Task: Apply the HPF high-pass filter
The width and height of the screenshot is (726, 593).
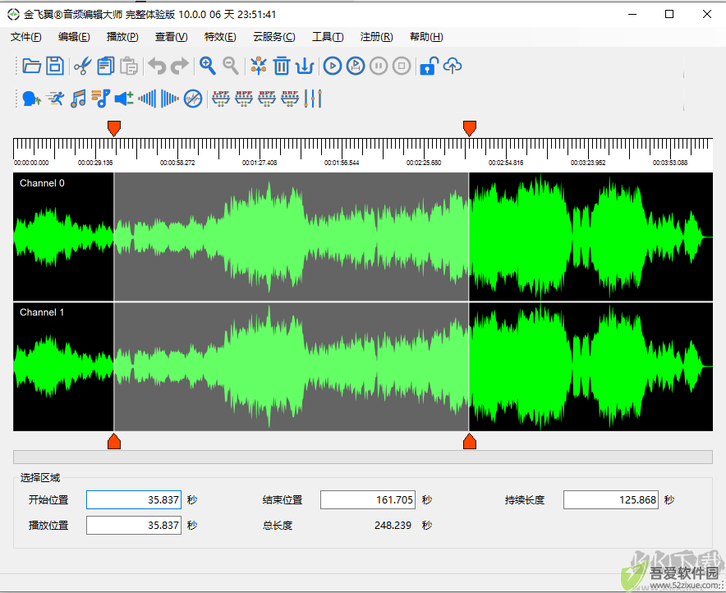Action: (244, 99)
